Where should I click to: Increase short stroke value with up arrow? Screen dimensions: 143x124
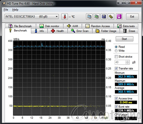(127, 61)
